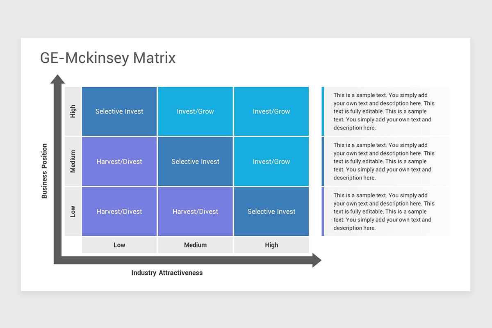Select Invest/Grow cell for High position, High attractiveness
Screen dimensions: 492x328
(x=271, y=111)
